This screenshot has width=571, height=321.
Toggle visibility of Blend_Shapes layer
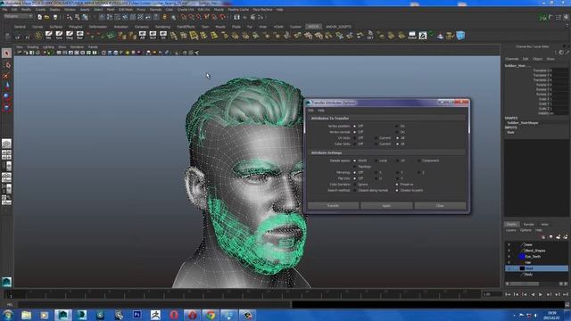(x=509, y=251)
